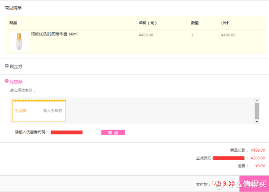Screen dimensions: 269x192
Task: Click the coupon list scrollbar thumb
Action: tap(257, 111)
